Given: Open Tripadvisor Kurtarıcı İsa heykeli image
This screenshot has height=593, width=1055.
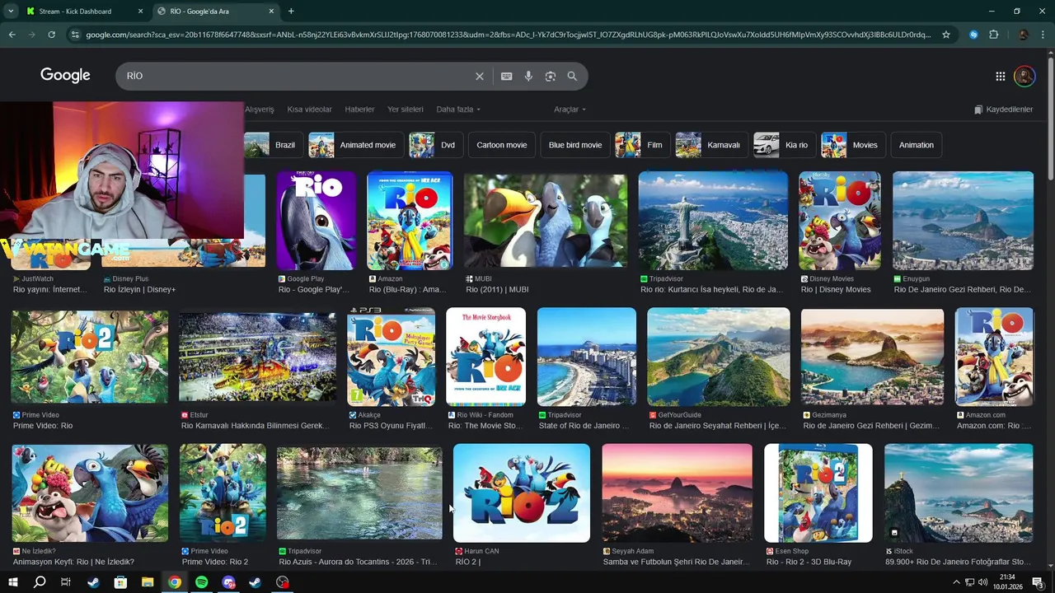Looking at the screenshot, I should (713, 221).
